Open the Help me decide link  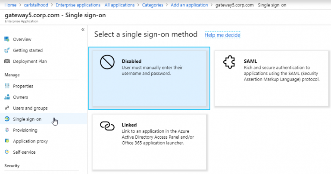(222, 35)
